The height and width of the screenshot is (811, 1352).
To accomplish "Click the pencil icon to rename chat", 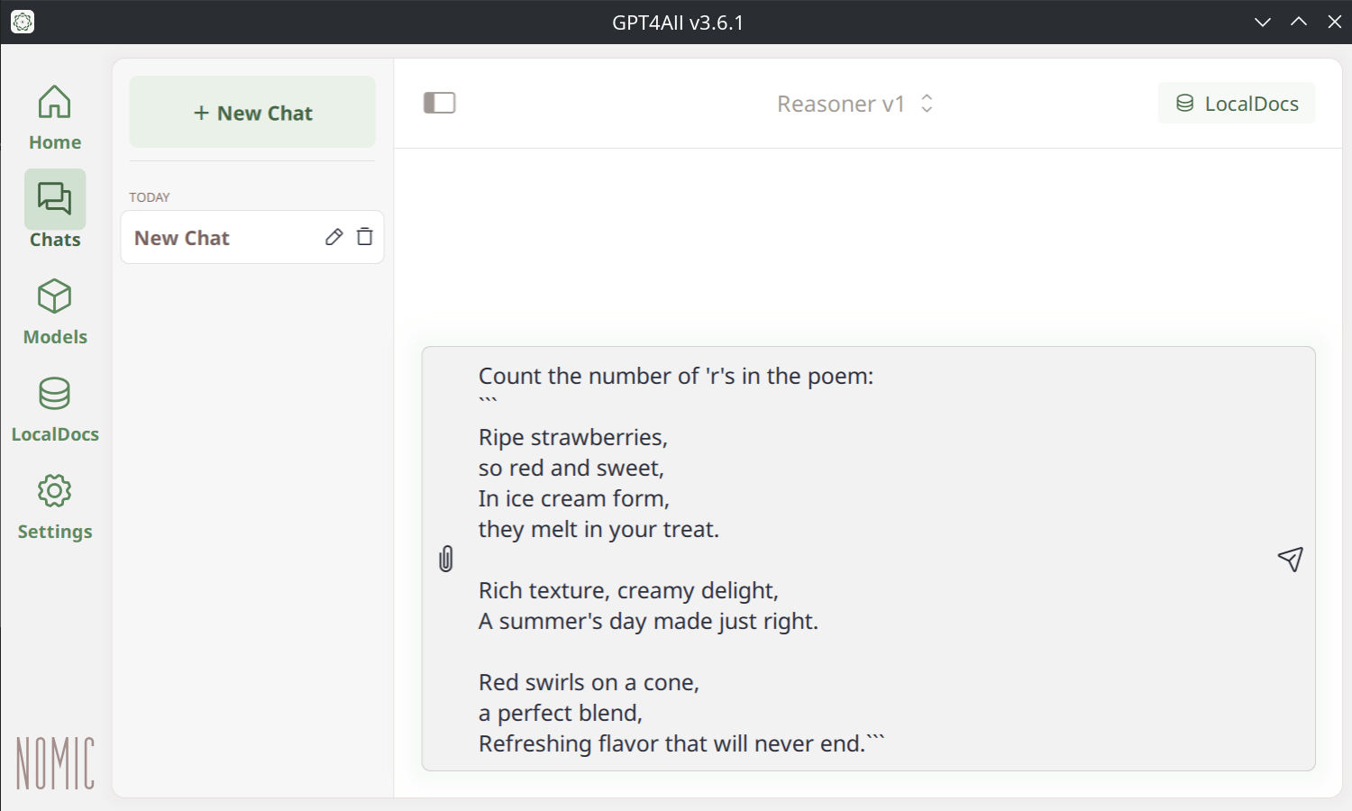I will (333, 237).
